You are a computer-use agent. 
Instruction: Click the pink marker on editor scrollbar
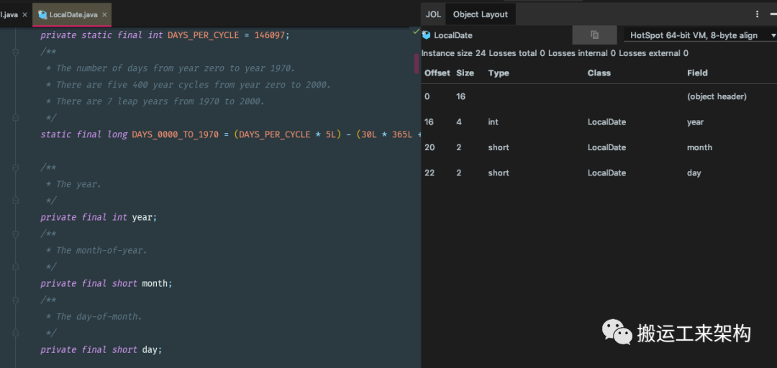click(416, 64)
